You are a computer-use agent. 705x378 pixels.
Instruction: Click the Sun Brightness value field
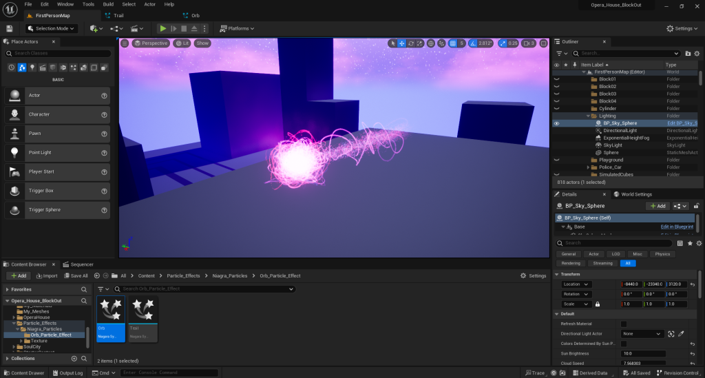click(x=644, y=353)
